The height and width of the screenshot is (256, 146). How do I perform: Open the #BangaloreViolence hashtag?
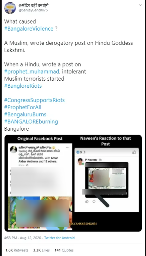tap(29, 29)
